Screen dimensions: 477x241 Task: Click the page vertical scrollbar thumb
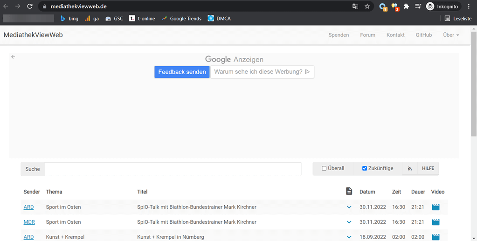474,84
